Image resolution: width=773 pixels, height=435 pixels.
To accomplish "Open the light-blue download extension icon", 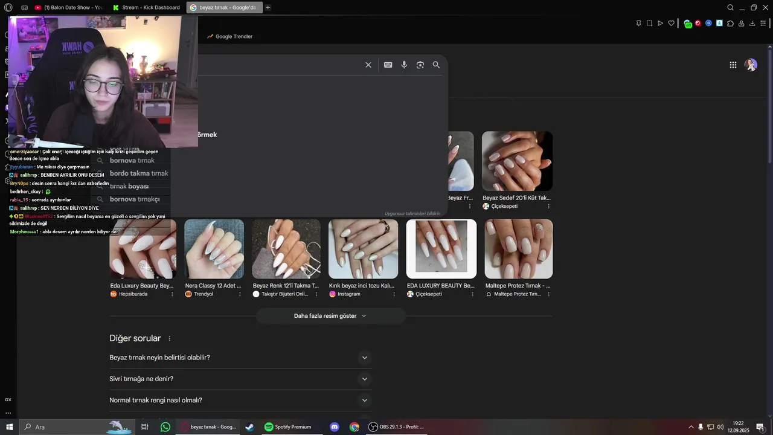I will coord(719,23).
